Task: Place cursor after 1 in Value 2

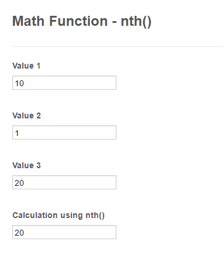Action: pos(19,133)
